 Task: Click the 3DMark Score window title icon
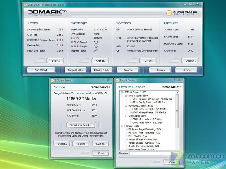(x=52, y=81)
